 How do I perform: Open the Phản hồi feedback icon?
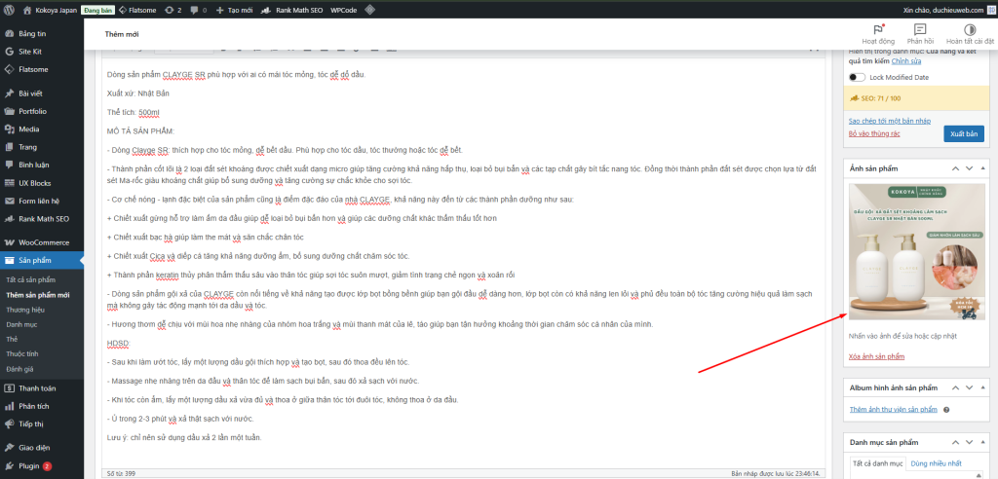tap(920, 29)
